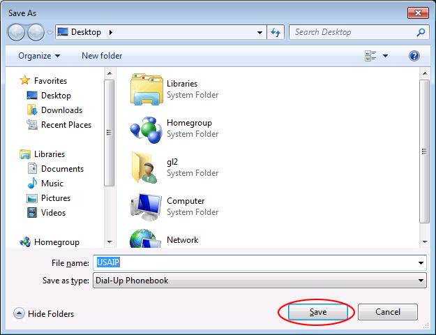Viewport: 436px width, 335px height.
Task: Open recent locations dropdown arrow beside Forward
Action: pos(50,33)
